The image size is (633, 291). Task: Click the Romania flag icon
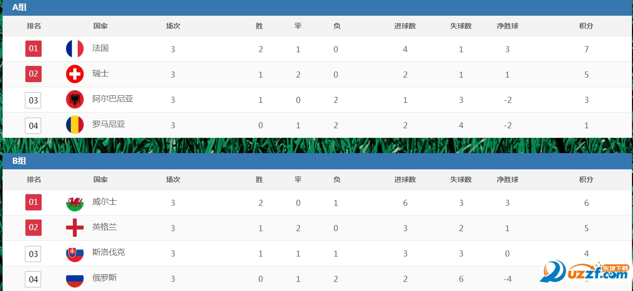click(75, 125)
